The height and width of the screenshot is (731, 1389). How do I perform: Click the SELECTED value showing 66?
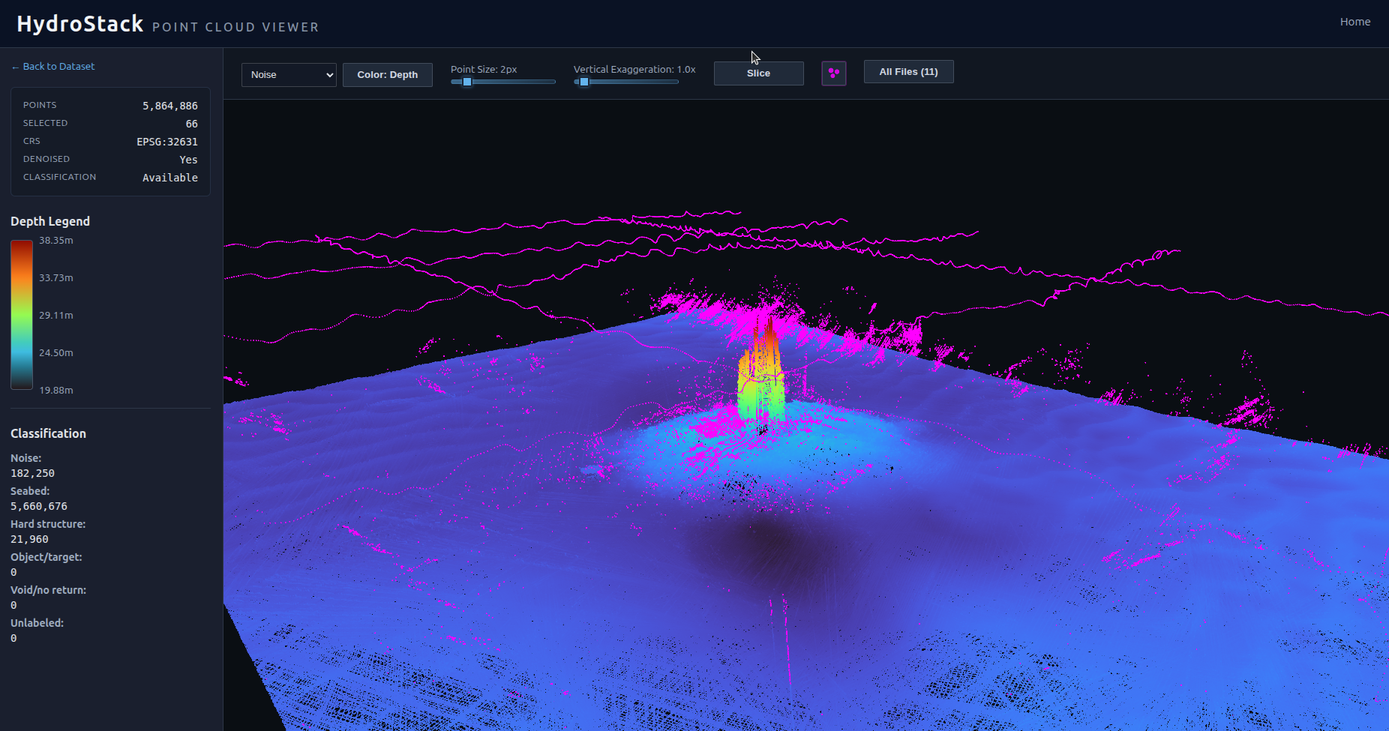(191, 123)
